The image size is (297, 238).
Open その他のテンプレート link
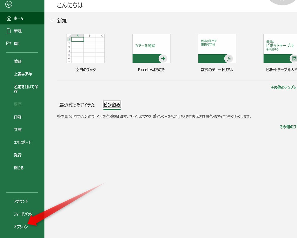284,87
